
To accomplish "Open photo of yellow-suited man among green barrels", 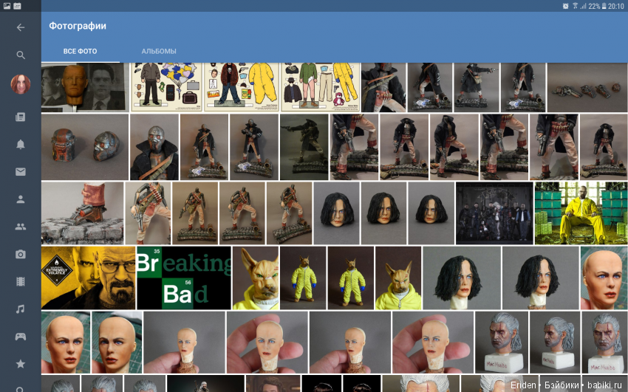I will 580,213.
